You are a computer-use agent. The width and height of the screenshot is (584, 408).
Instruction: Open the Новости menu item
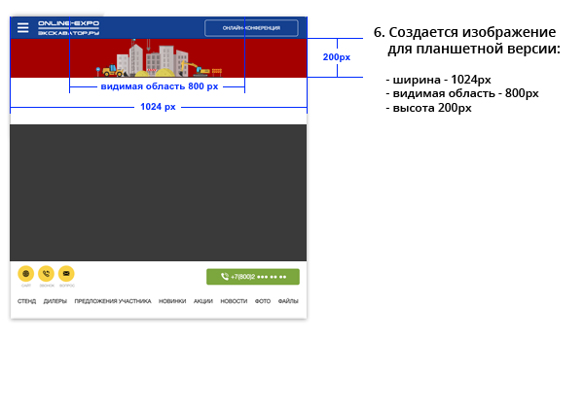234,301
